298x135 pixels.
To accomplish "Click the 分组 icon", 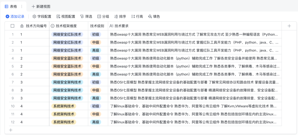I will 99,17.
